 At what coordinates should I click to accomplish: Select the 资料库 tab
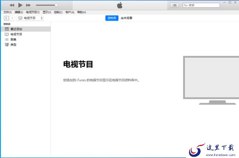(112, 18)
